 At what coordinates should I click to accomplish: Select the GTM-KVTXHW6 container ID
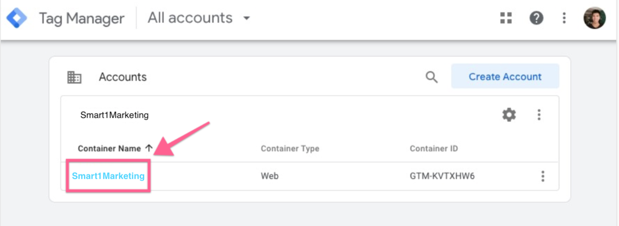442,176
